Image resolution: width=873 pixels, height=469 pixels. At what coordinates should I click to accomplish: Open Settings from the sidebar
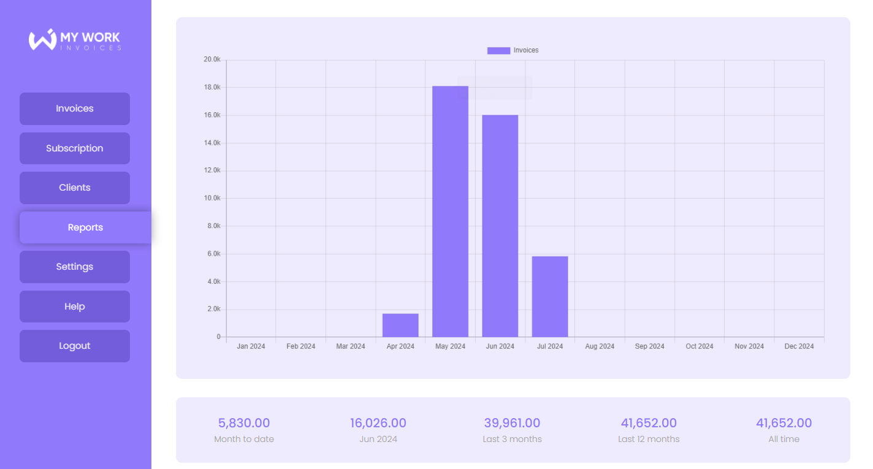click(75, 267)
